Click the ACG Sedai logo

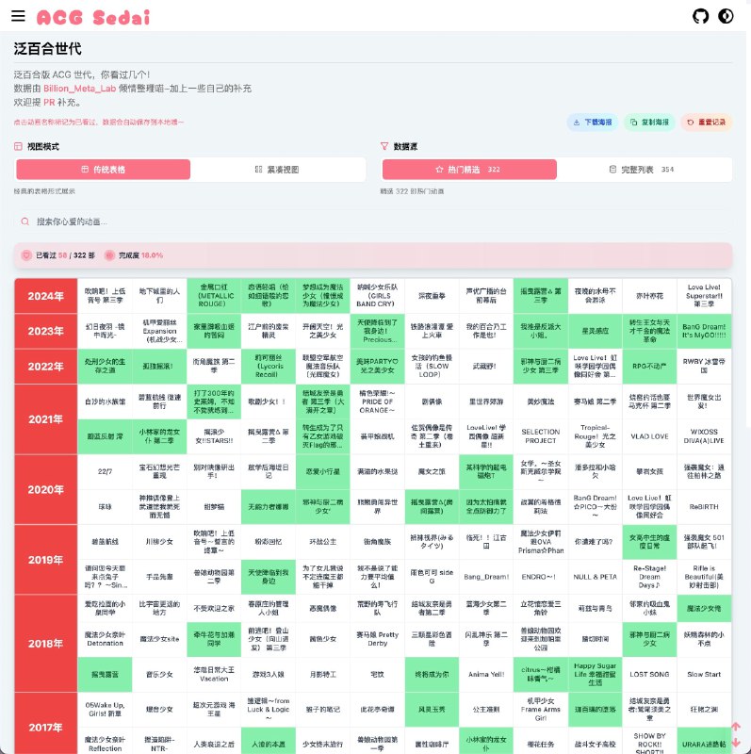coord(92,17)
